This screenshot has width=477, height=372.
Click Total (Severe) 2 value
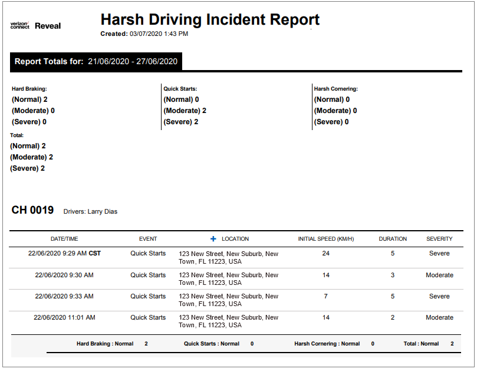point(27,168)
